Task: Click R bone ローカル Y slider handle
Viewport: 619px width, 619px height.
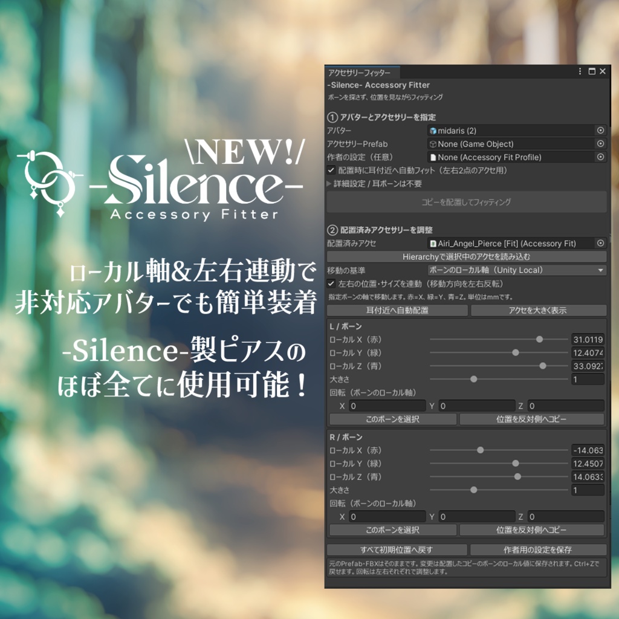Action: coord(516,464)
